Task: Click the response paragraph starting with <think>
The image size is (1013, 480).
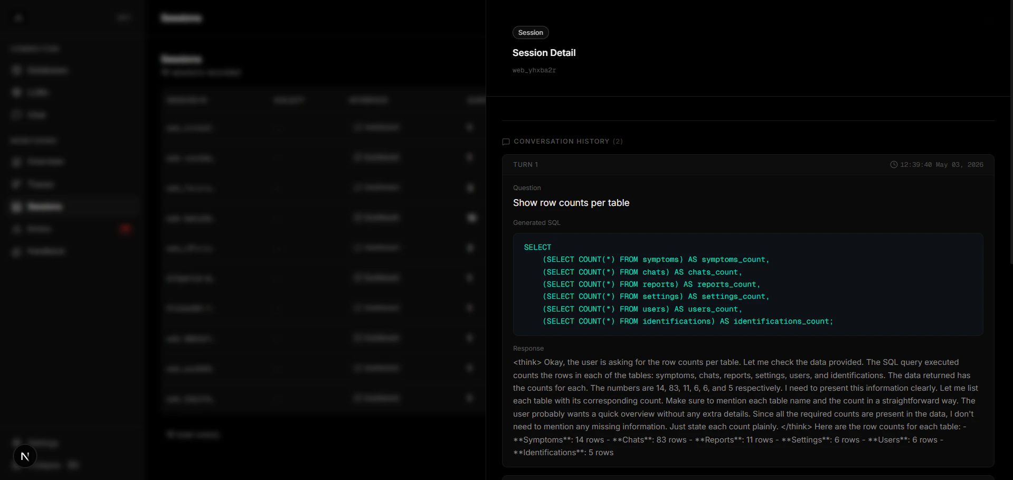Action: tap(745, 407)
